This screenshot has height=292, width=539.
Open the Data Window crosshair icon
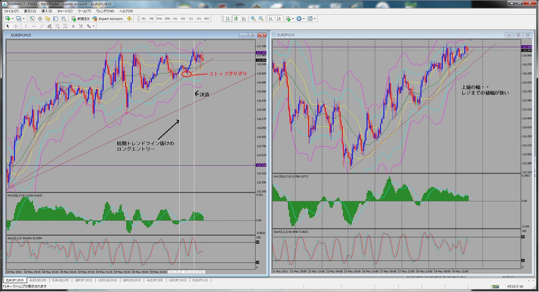coord(40,19)
